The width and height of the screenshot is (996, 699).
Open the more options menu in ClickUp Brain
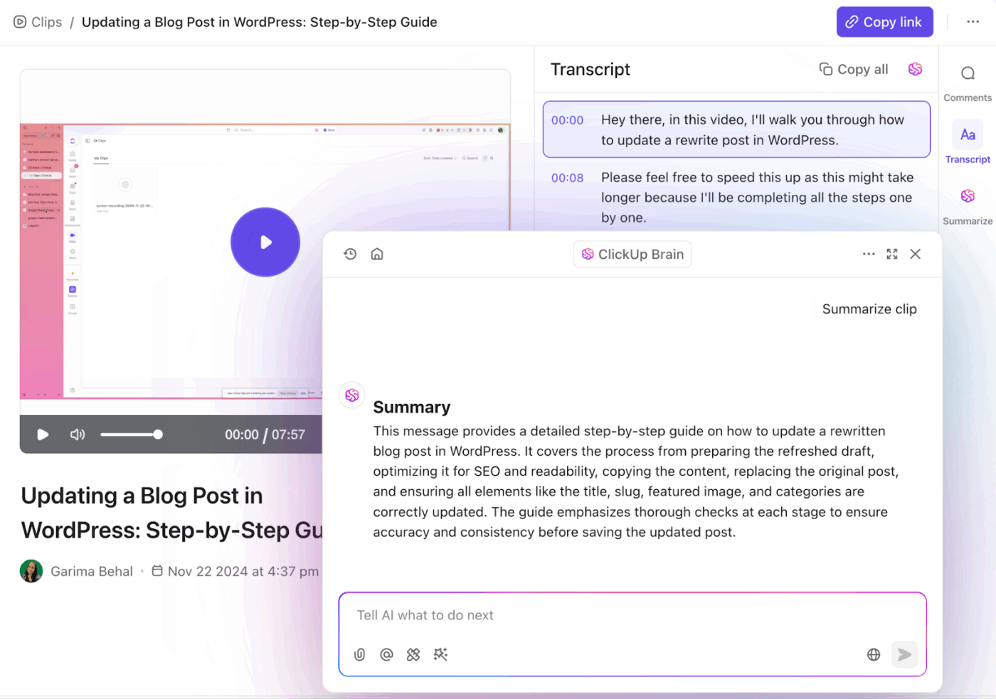(x=869, y=253)
